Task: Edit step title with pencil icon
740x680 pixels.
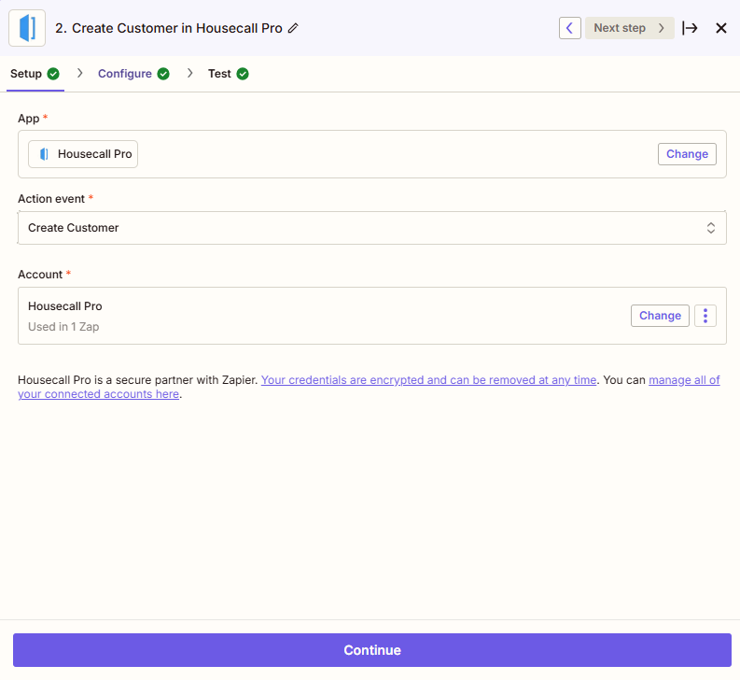Action: (x=293, y=28)
